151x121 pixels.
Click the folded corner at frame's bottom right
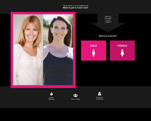[76, 87]
